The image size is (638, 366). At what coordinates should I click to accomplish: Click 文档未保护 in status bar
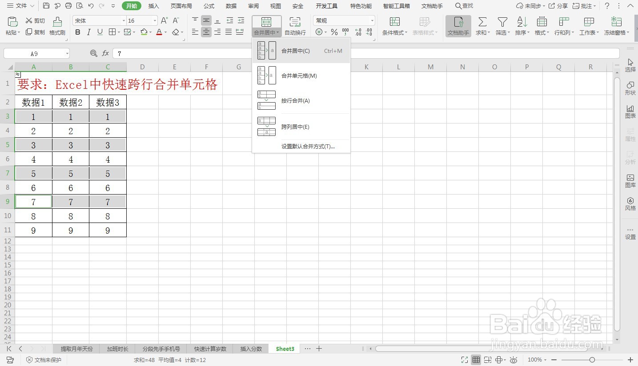pyautogui.click(x=44, y=360)
